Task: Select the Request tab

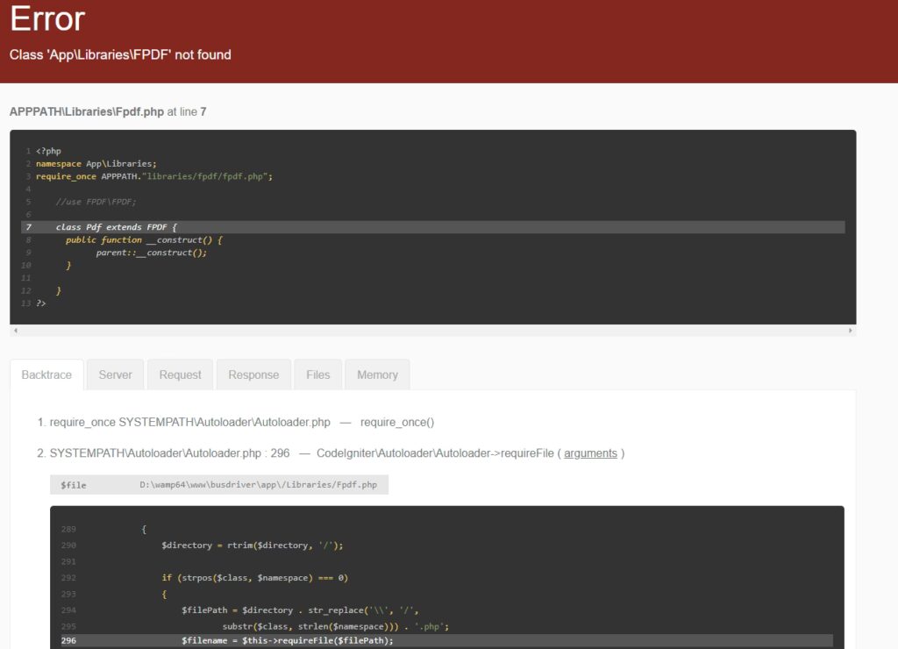Action: 180,374
